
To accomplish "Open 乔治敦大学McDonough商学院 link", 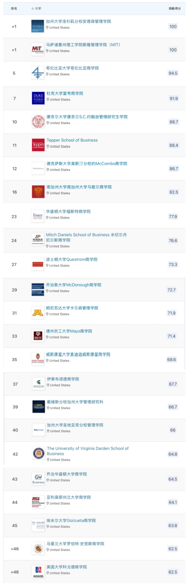I will click(x=74, y=285).
